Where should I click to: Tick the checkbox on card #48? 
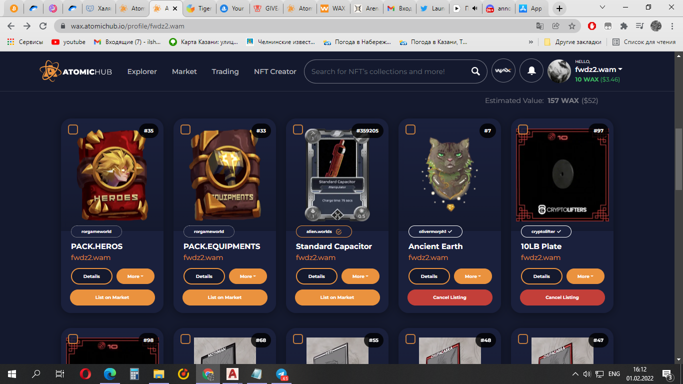[x=410, y=339]
